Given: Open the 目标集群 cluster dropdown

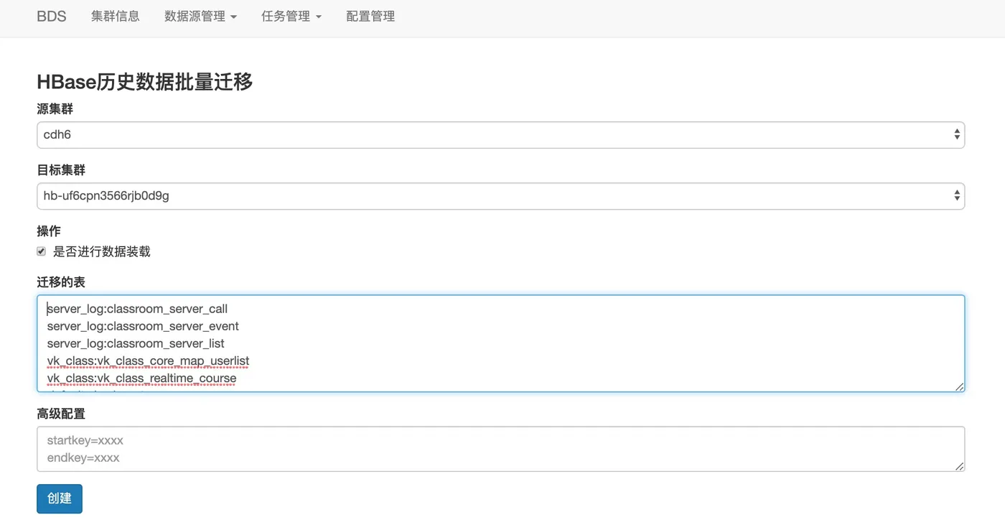Looking at the screenshot, I should pyautogui.click(x=500, y=196).
